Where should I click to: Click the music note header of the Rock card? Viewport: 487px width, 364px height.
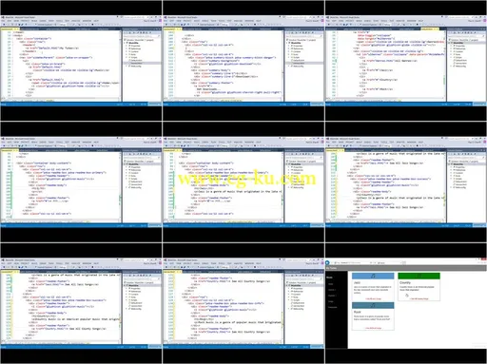373,305
